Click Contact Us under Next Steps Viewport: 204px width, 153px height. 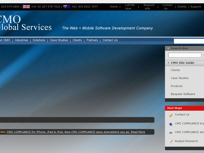click(182, 115)
